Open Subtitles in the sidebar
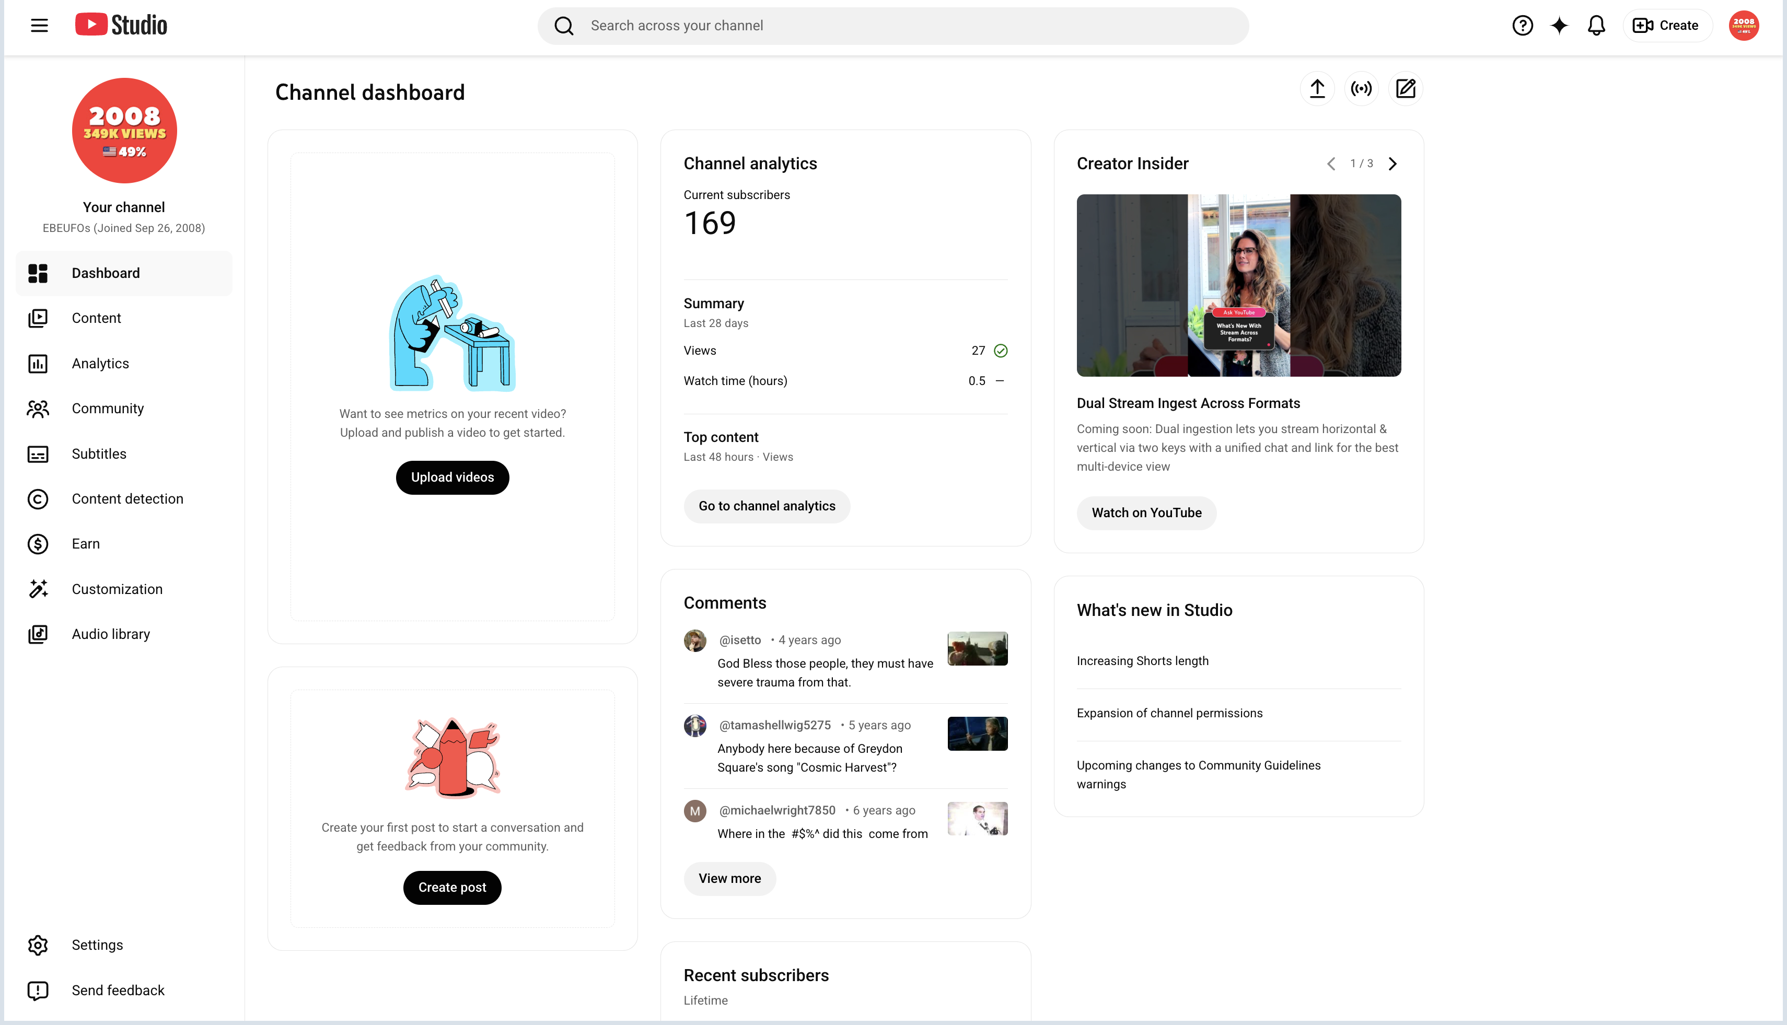This screenshot has width=1787, height=1025. pos(124,454)
